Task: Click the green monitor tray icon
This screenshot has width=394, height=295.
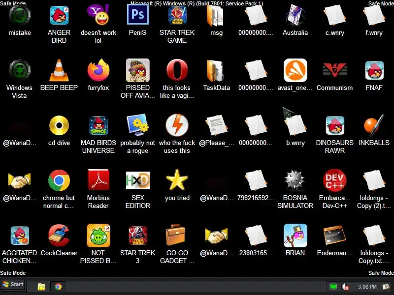Action: (333, 287)
